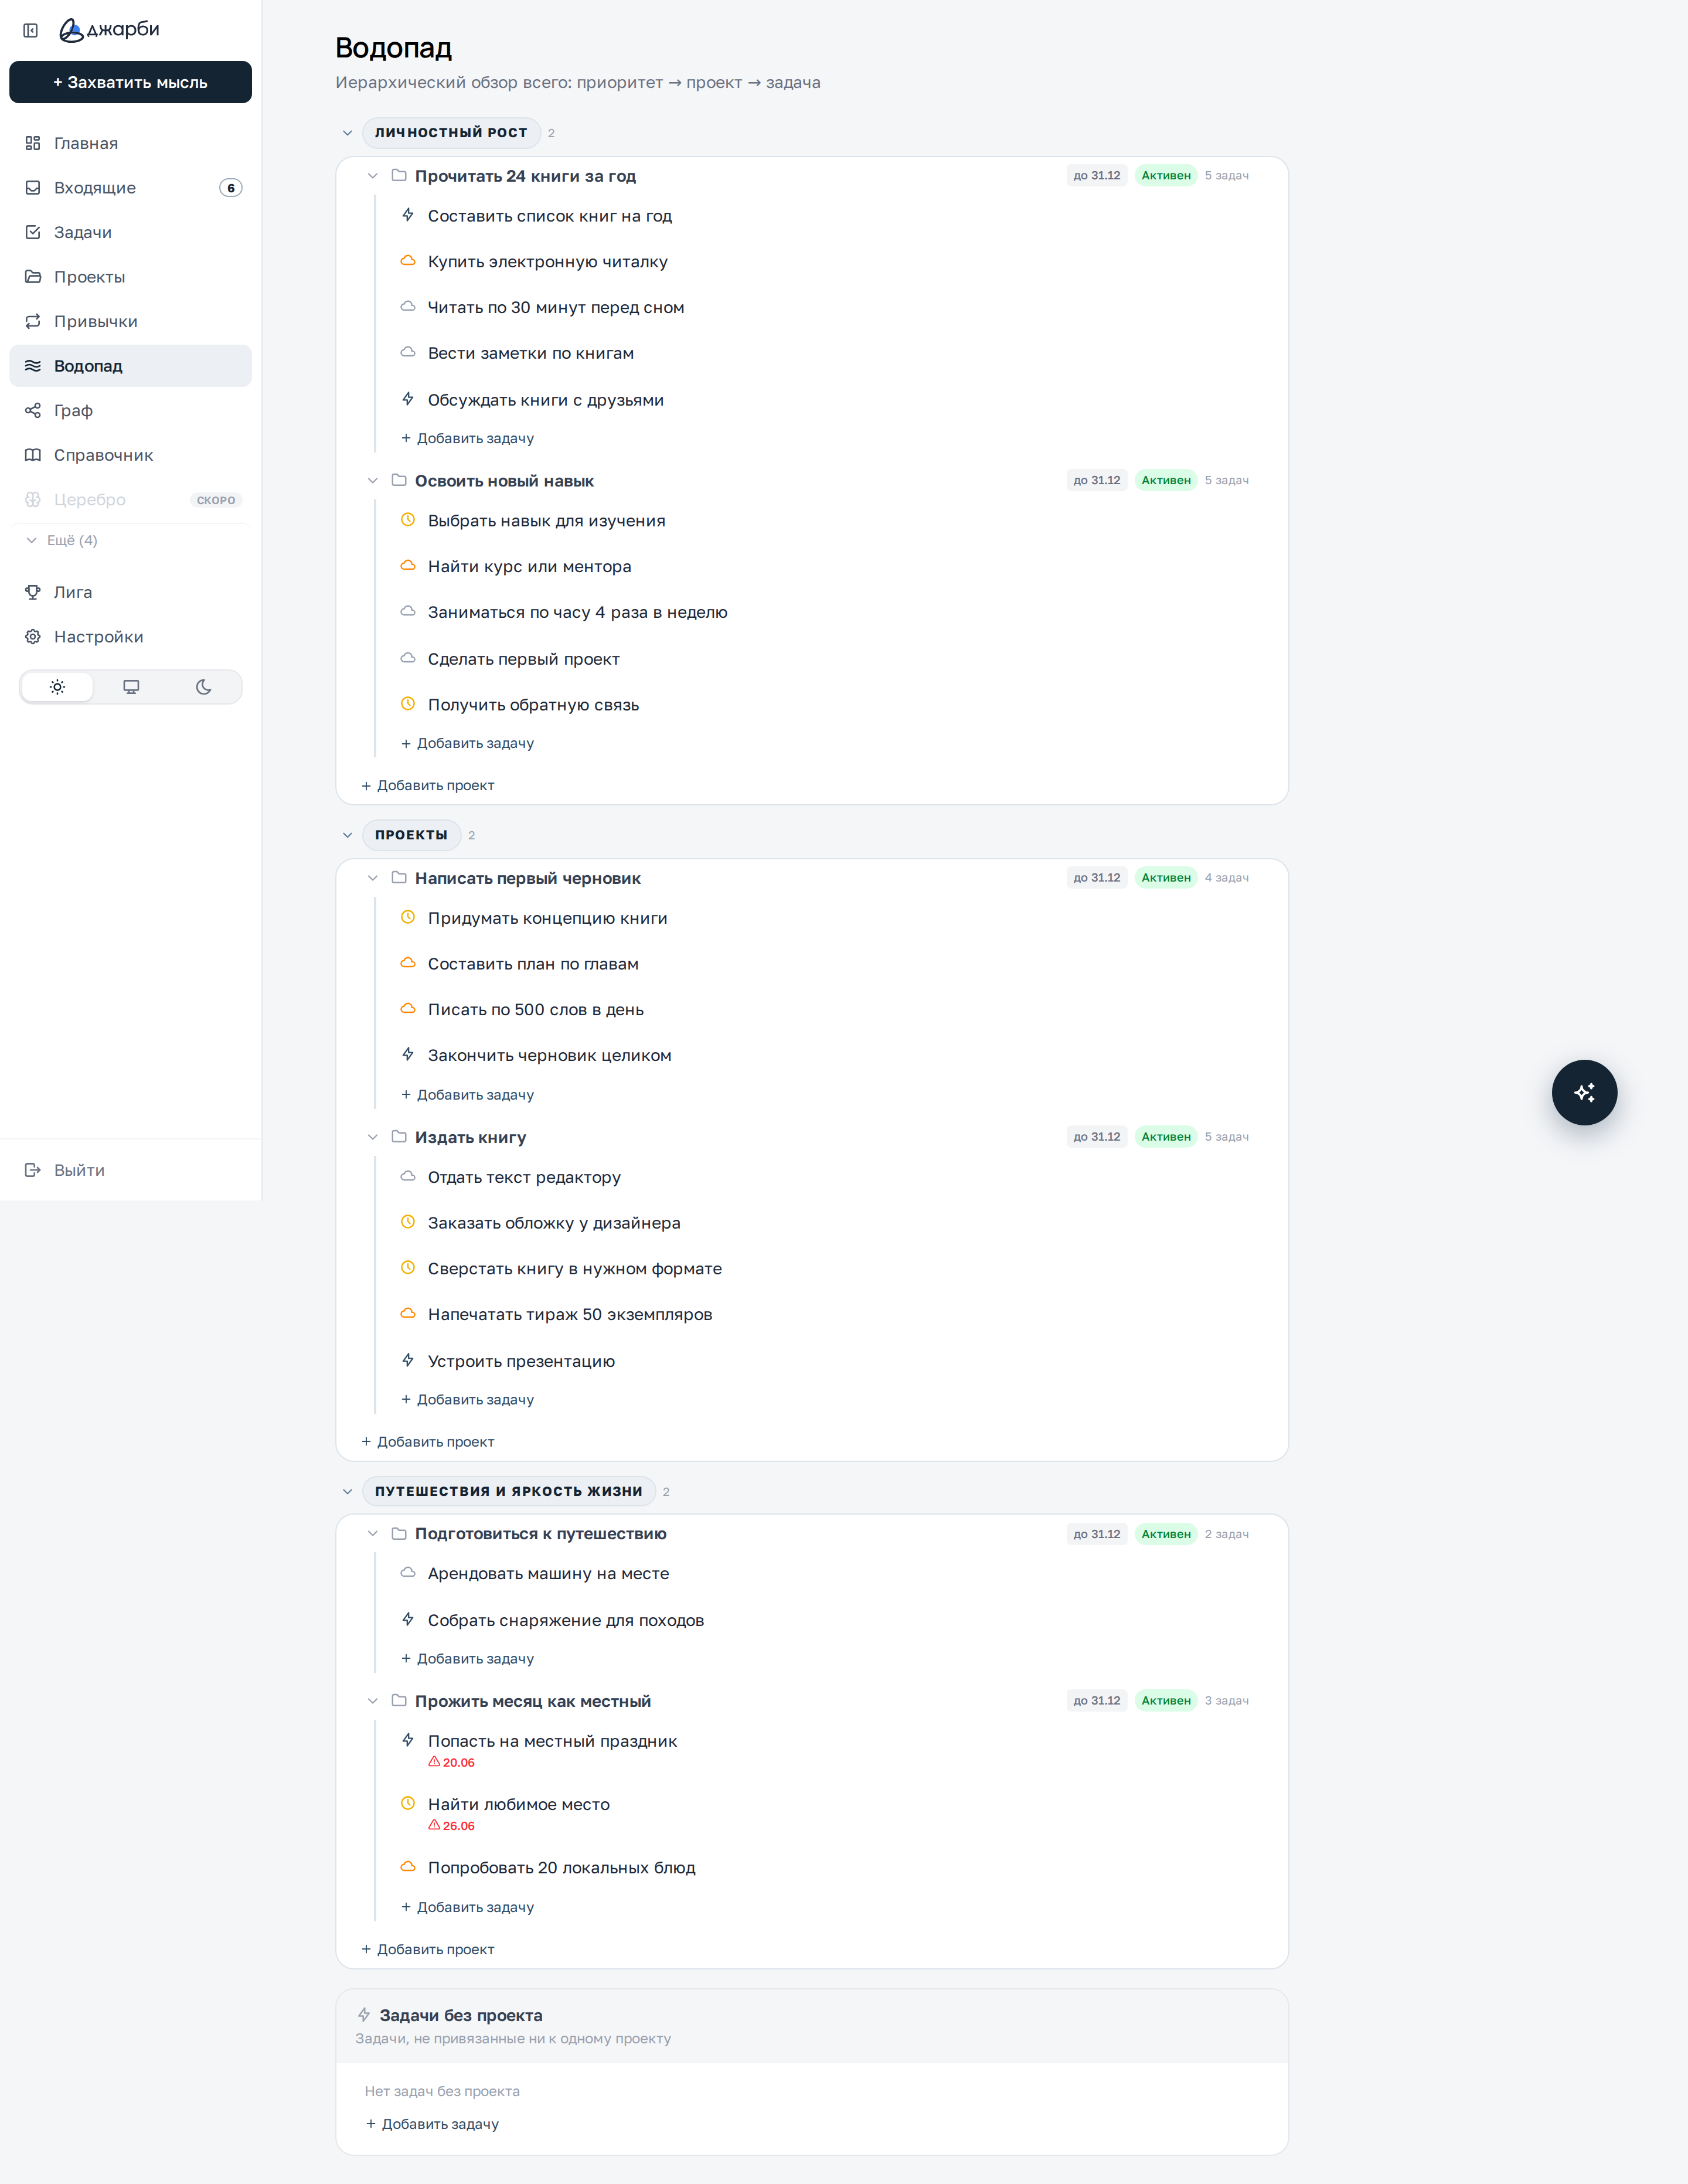Click cloud icon beside Отдать текст редактору
The image size is (1688, 2184).
(x=408, y=1177)
